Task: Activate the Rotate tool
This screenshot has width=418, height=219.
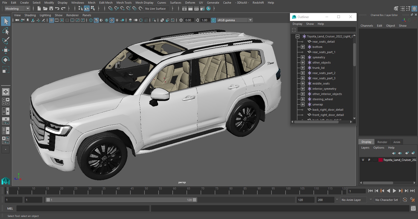Action: coord(6,60)
